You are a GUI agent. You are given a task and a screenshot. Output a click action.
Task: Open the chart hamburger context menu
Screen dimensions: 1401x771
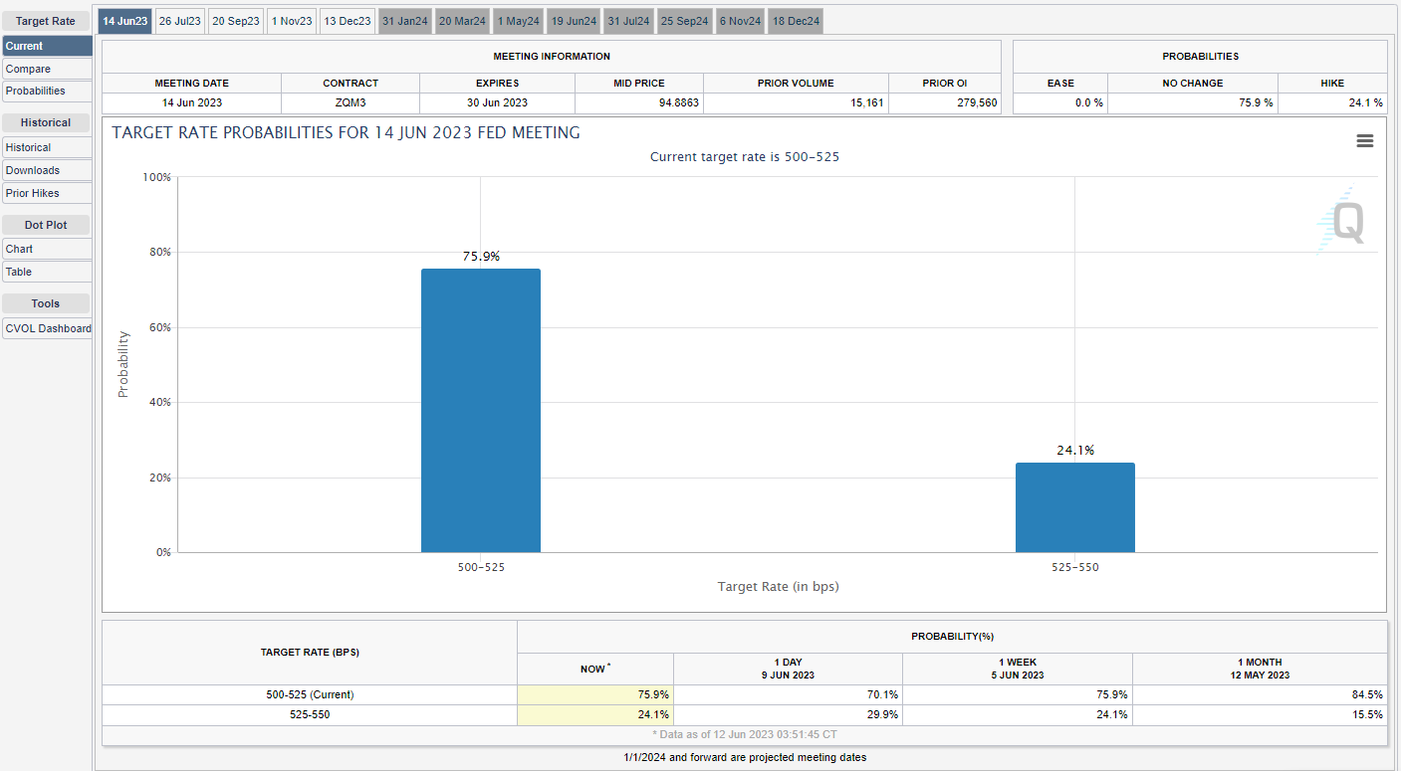(x=1365, y=141)
